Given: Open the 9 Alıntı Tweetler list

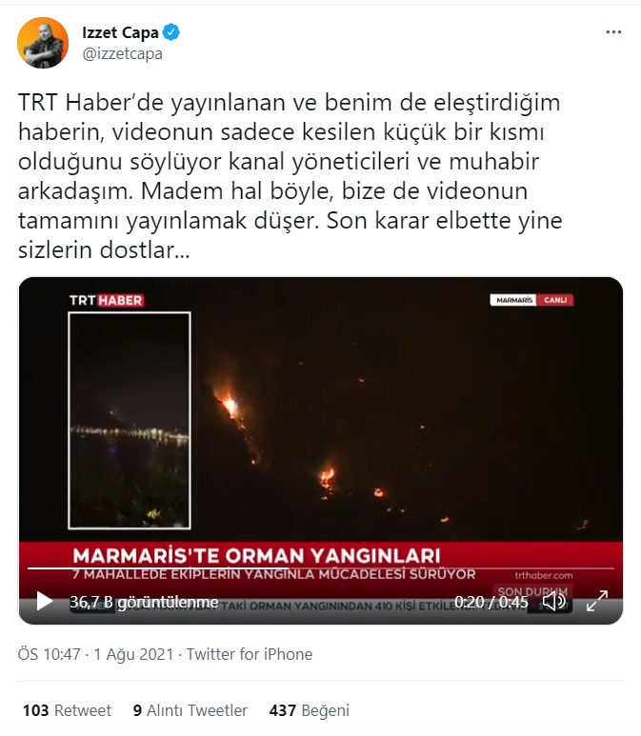Looking at the screenshot, I should tap(190, 710).
